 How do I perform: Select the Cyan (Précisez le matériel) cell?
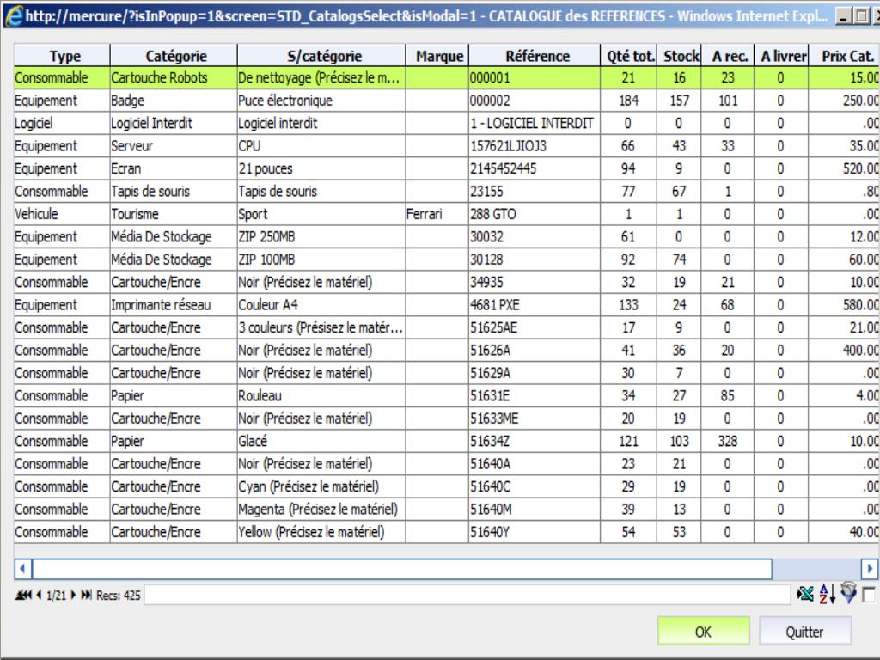pos(321,486)
